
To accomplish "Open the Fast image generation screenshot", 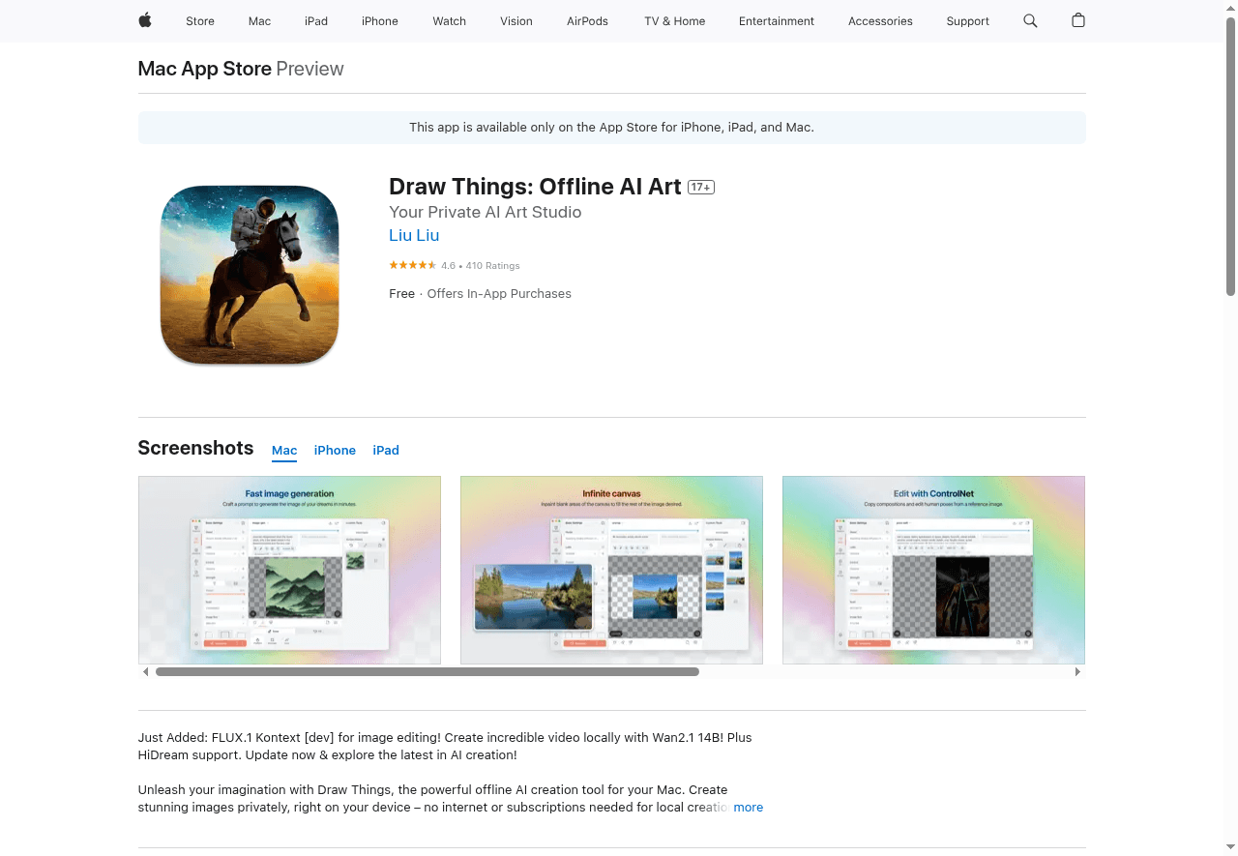I will click(289, 569).
